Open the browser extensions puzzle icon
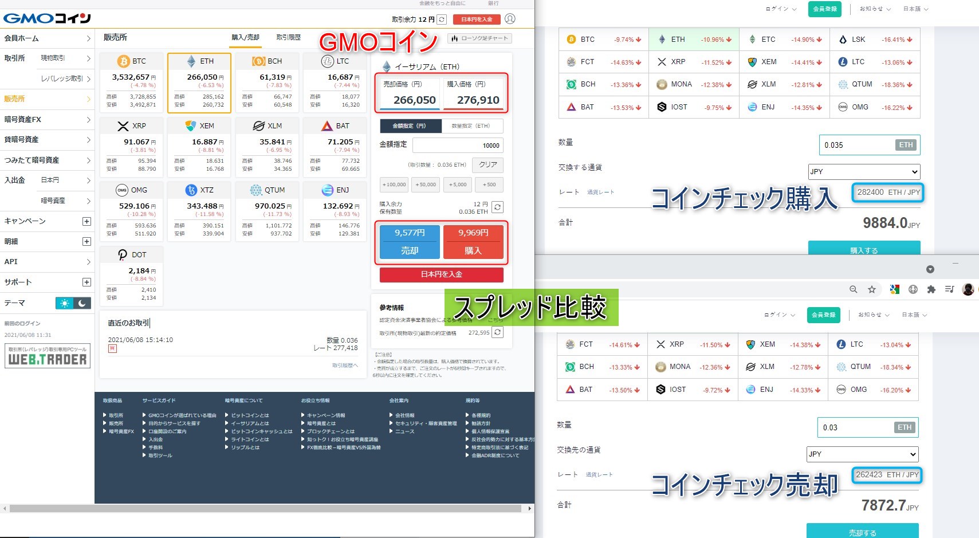 pos(931,289)
